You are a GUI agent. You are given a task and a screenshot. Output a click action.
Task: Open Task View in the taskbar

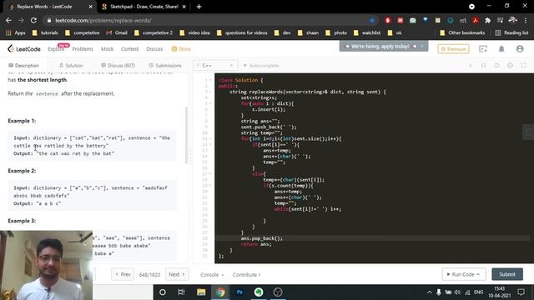click(181, 292)
